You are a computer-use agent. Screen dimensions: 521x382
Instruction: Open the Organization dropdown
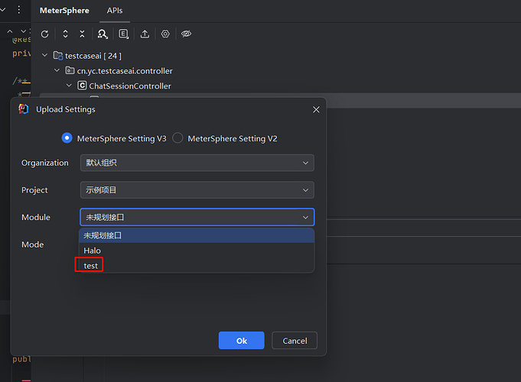[197, 163]
